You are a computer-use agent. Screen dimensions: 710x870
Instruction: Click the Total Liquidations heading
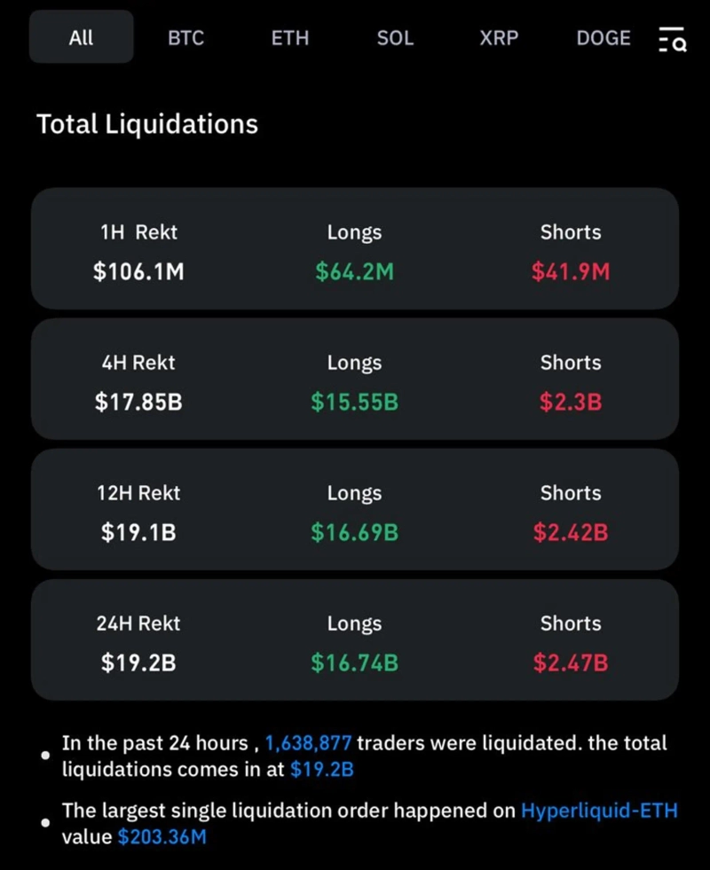pyautogui.click(x=147, y=124)
